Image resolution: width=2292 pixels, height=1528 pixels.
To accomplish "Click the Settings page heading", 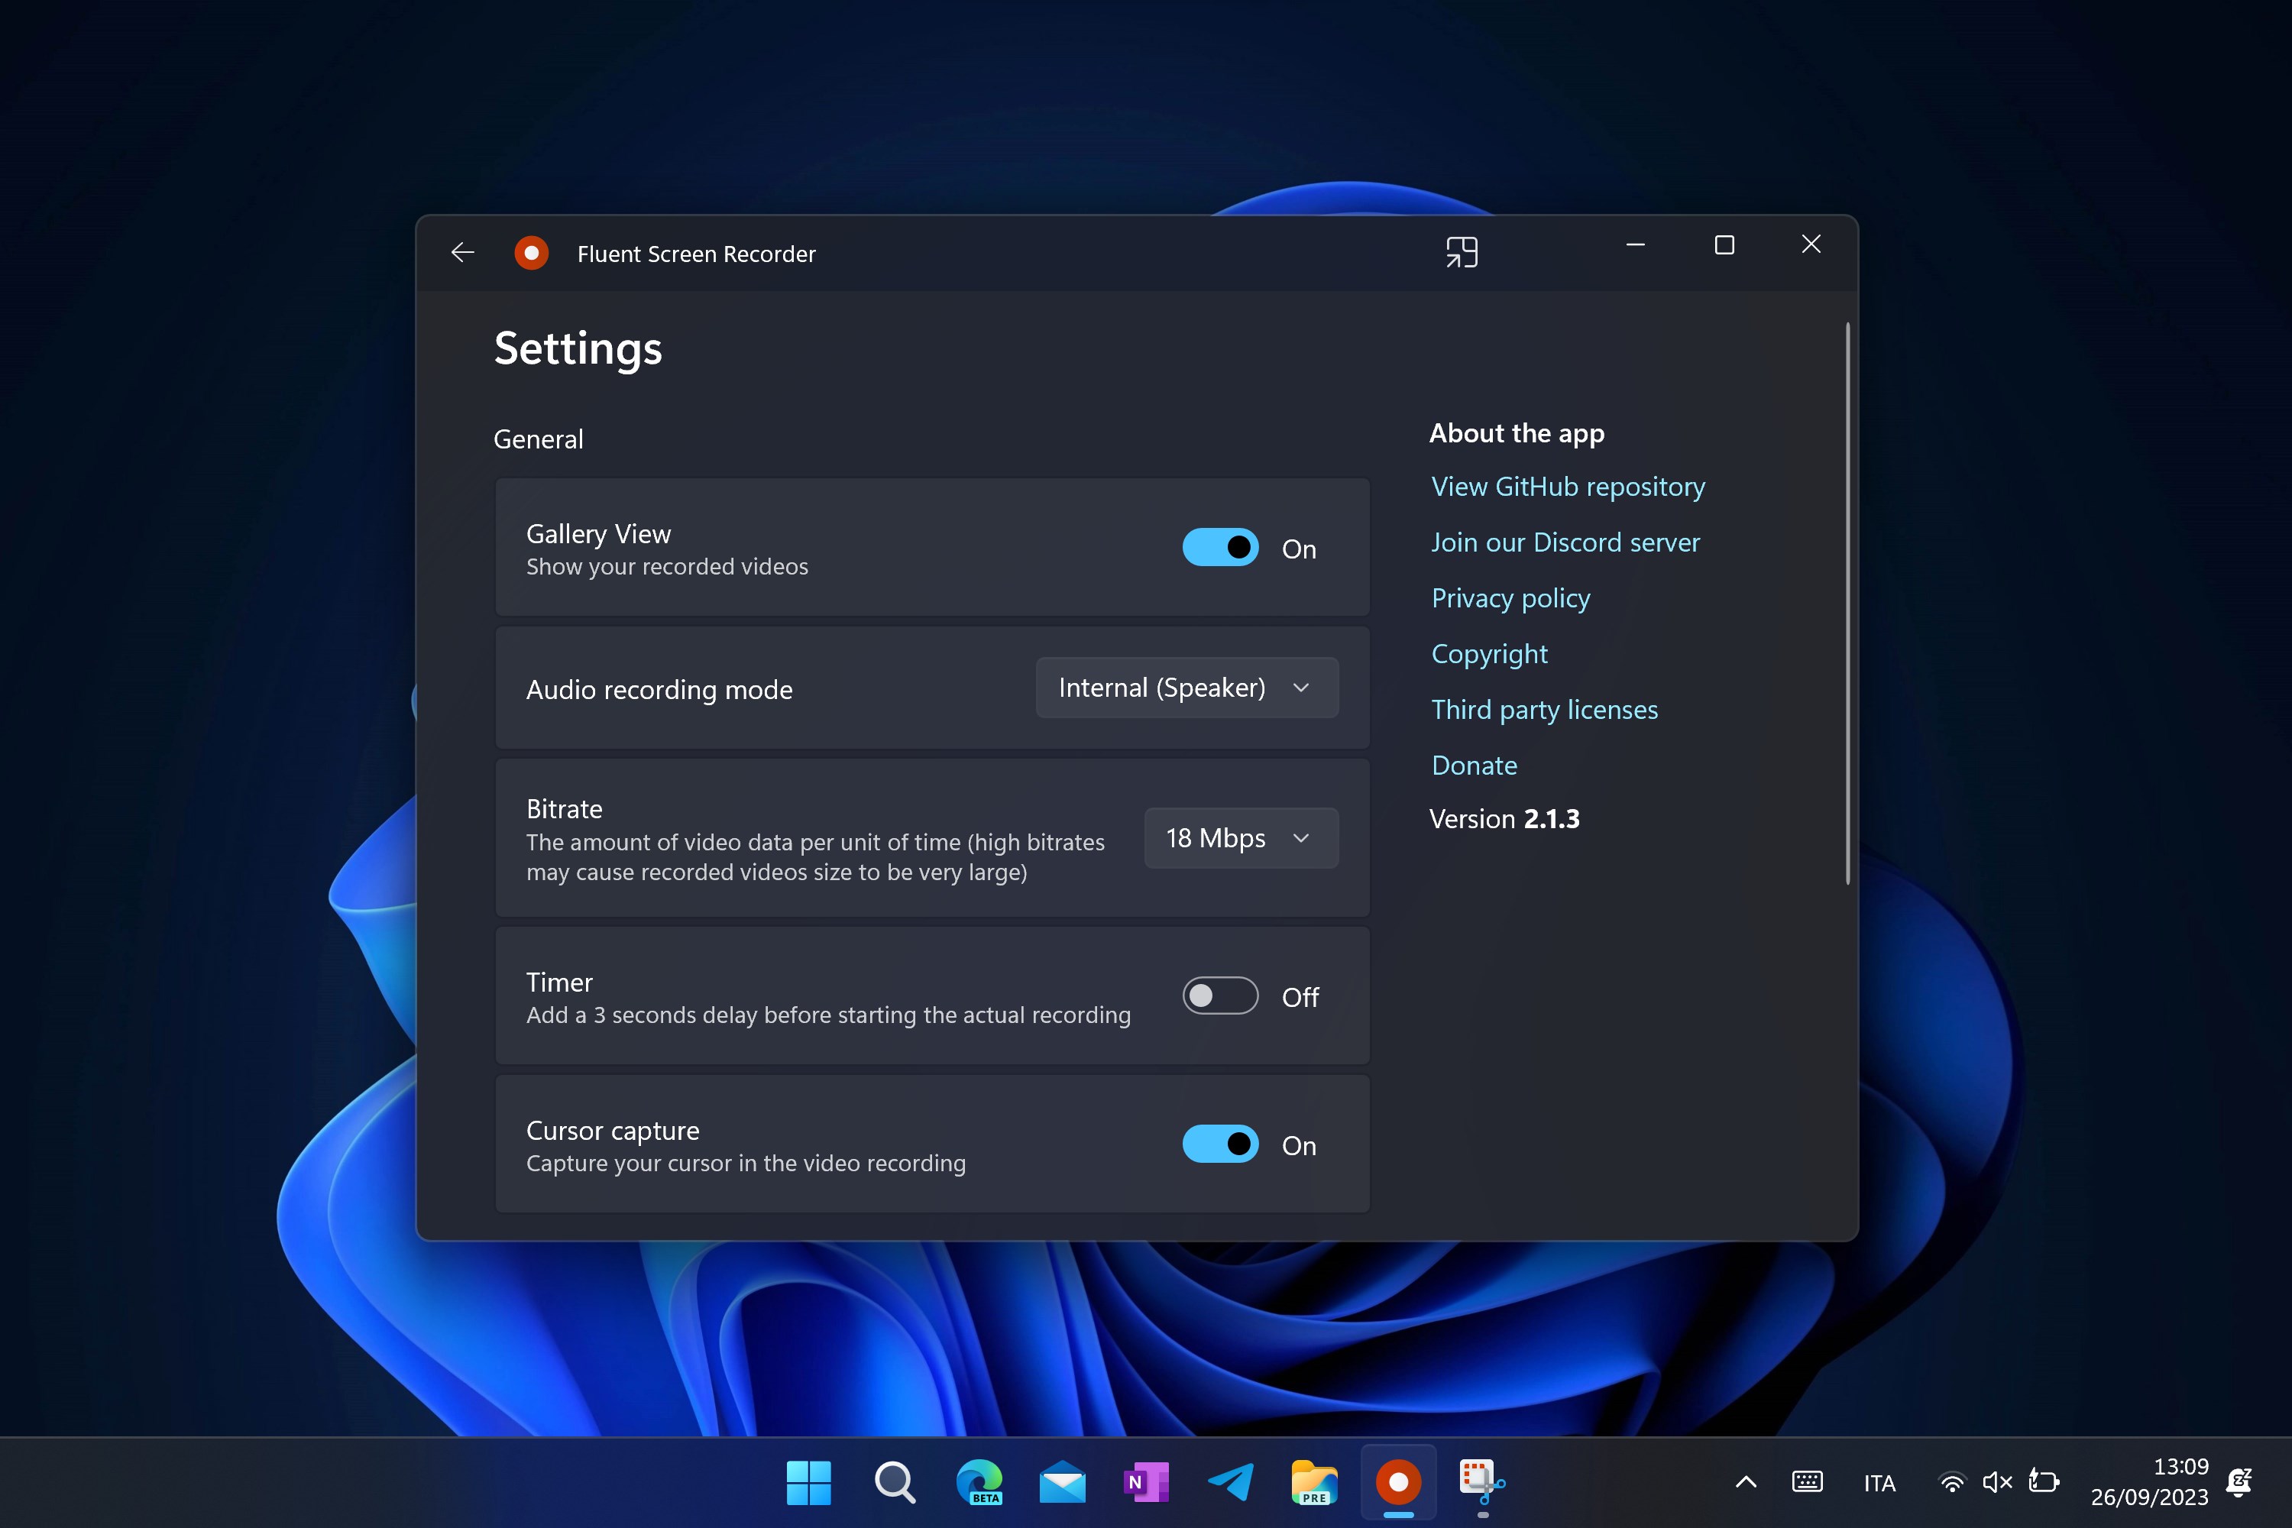I will 578,349.
